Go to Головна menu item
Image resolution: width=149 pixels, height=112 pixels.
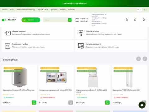tap(5, 10)
